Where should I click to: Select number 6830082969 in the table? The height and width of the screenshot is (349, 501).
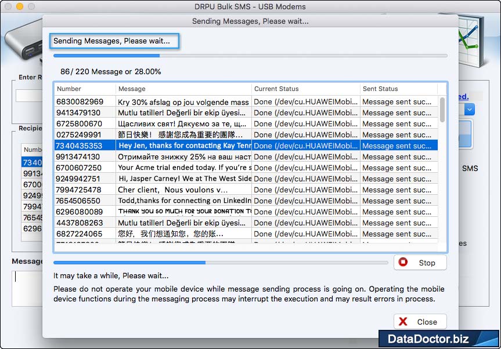[x=80, y=102]
